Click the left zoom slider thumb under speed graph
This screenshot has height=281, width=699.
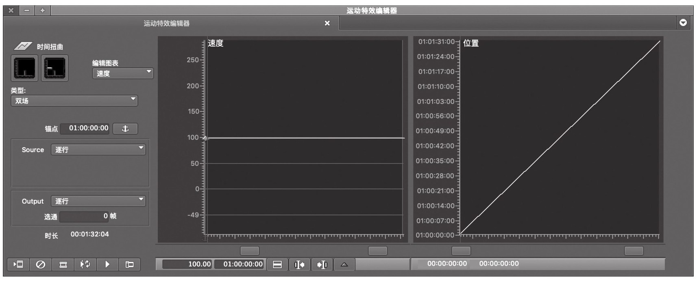(x=250, y=251)
